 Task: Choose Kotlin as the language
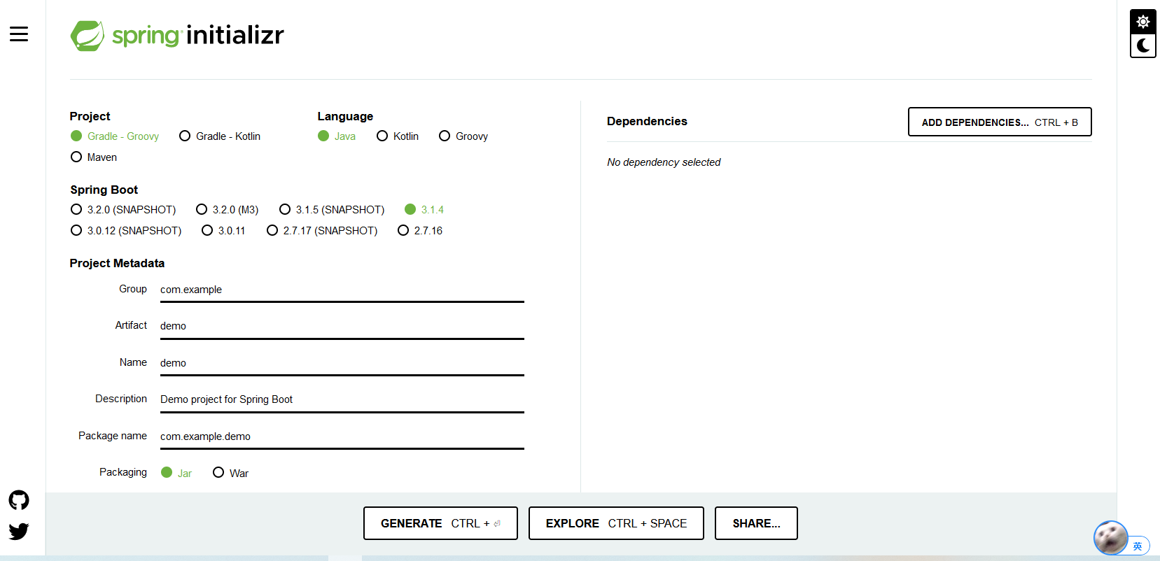(398, 136)
